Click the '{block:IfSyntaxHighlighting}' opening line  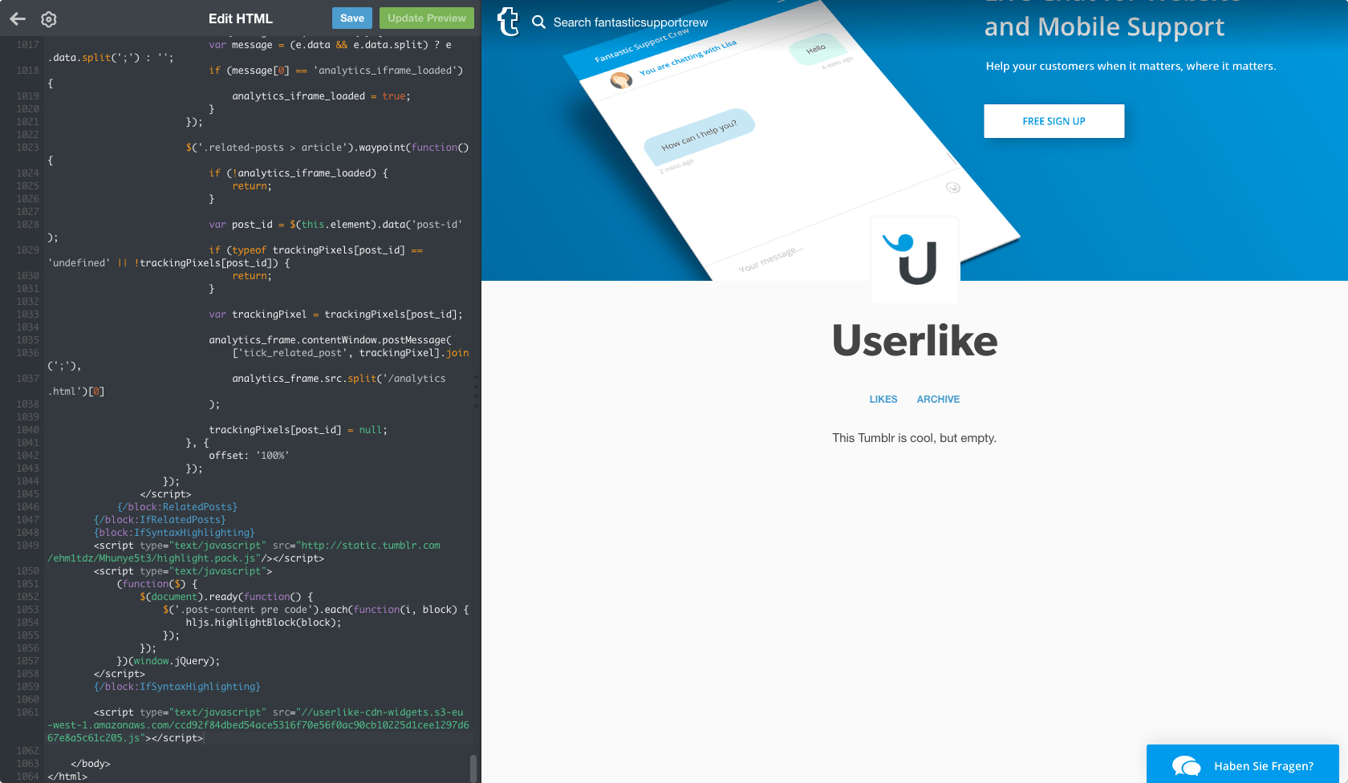(174, 533)
